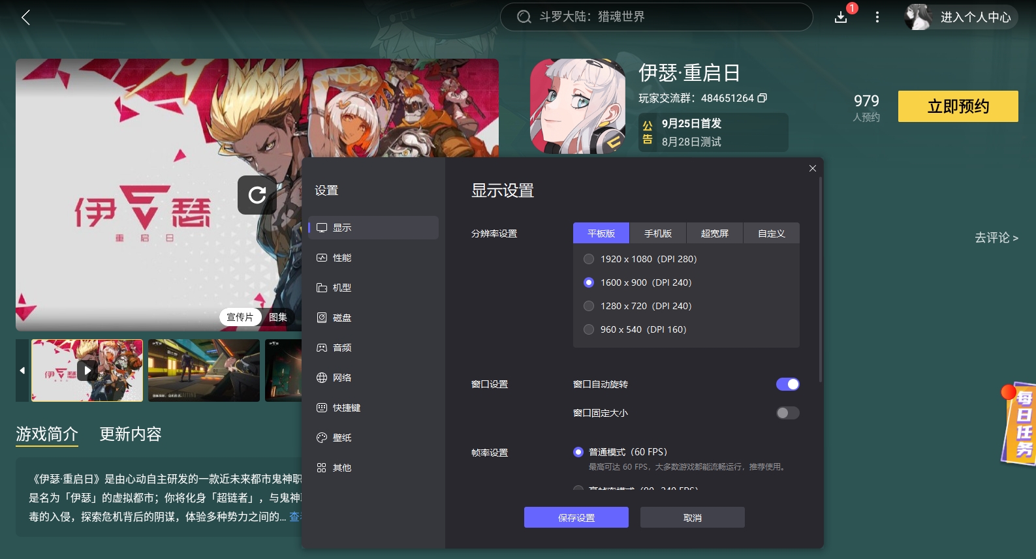Select the third screenshot thumbnail
This screenshot has height=559, width=1036.
tap(283, 370)
